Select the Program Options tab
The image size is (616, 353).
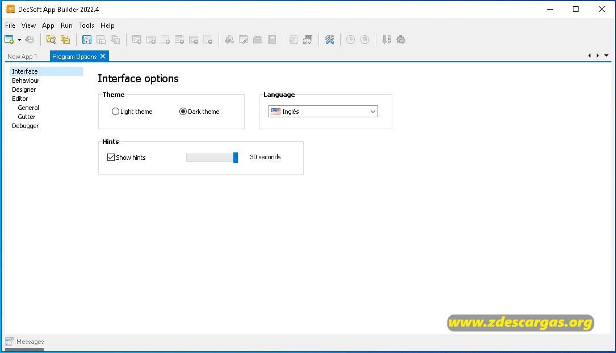pos(74,57)
